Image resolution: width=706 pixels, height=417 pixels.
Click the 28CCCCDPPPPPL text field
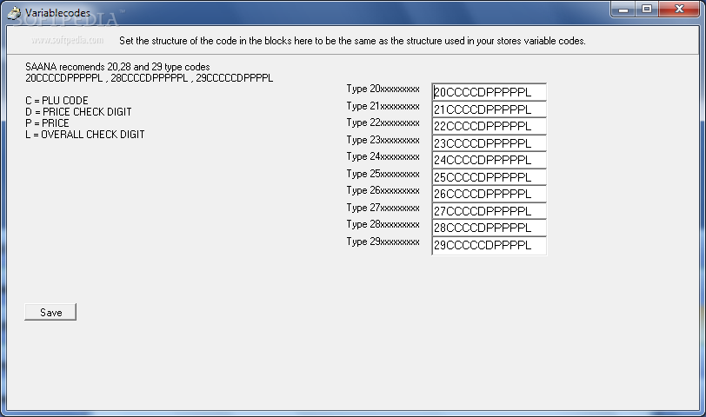coord(489,228)
